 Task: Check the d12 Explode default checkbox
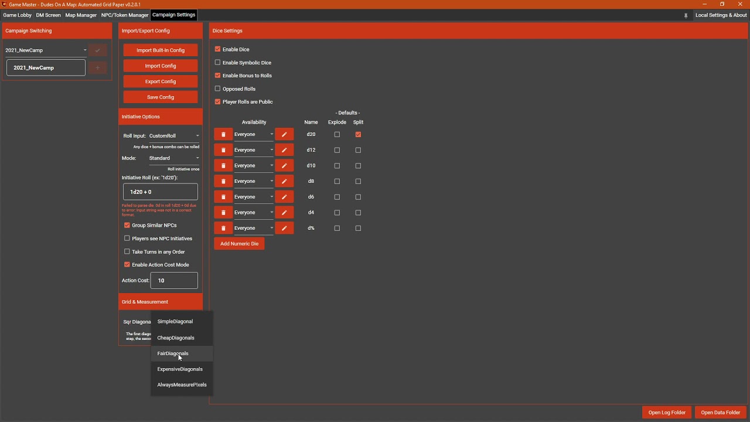point(337,150)
